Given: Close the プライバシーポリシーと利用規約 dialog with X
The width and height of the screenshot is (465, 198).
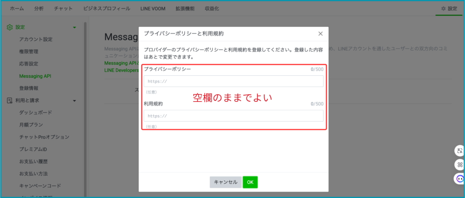Looking at the screenshot, I should point(320,34).
